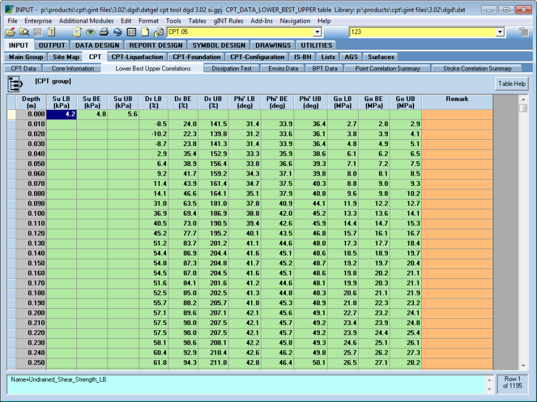Click the eye preview icon in toolbar
537x402 pixels.
[x=90, y=32]
